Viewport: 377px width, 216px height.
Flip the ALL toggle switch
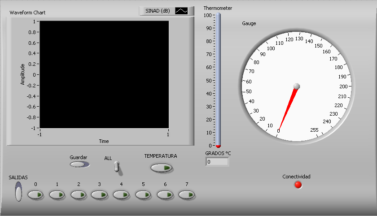coord(117,167)
